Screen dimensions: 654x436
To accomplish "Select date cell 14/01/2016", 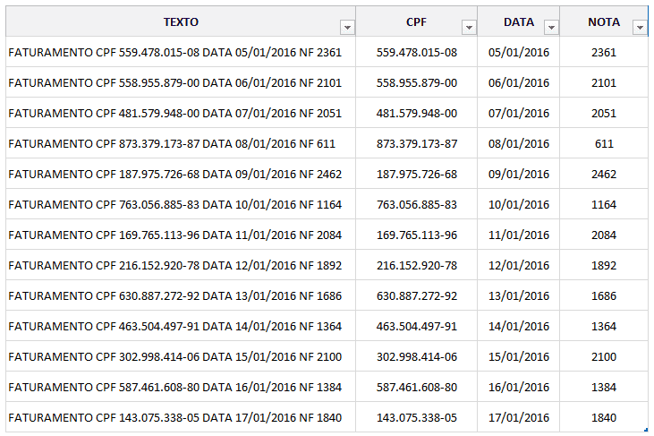I will click(x=518, y=327).
